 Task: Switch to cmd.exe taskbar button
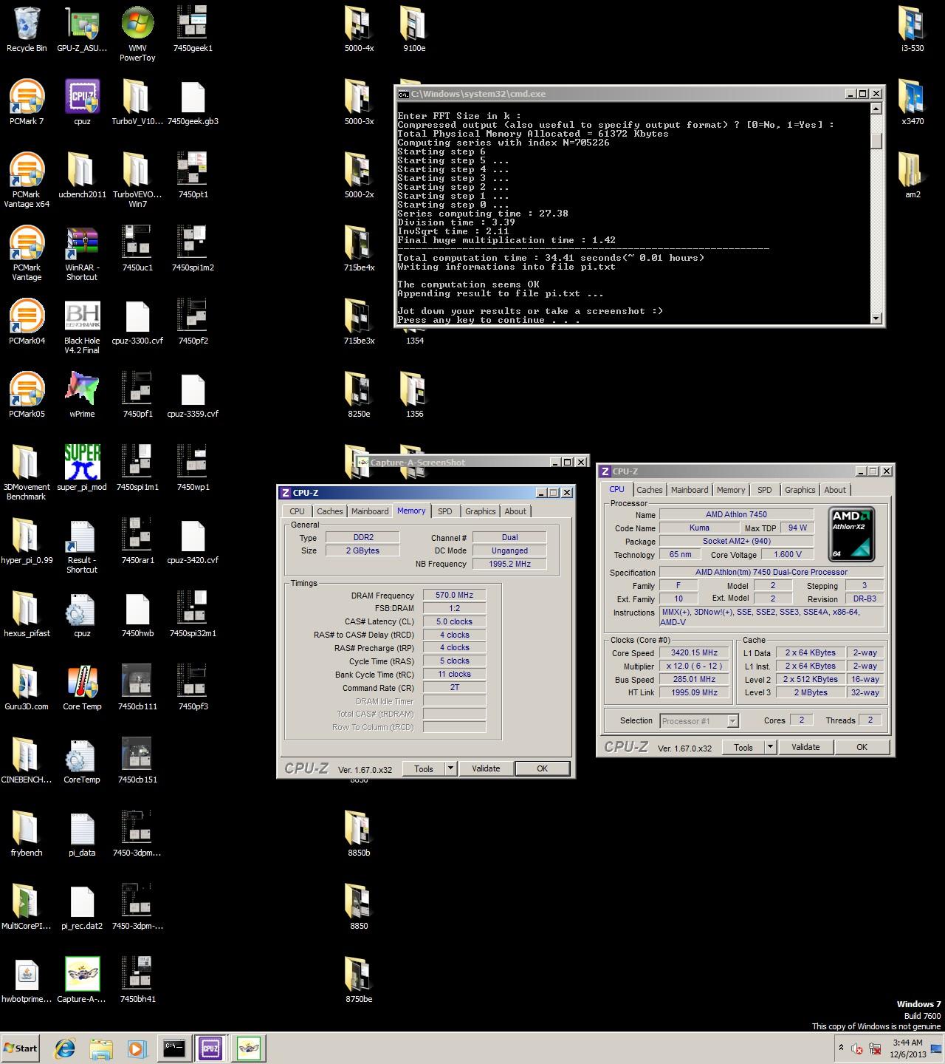click(x=174, y=1048)
